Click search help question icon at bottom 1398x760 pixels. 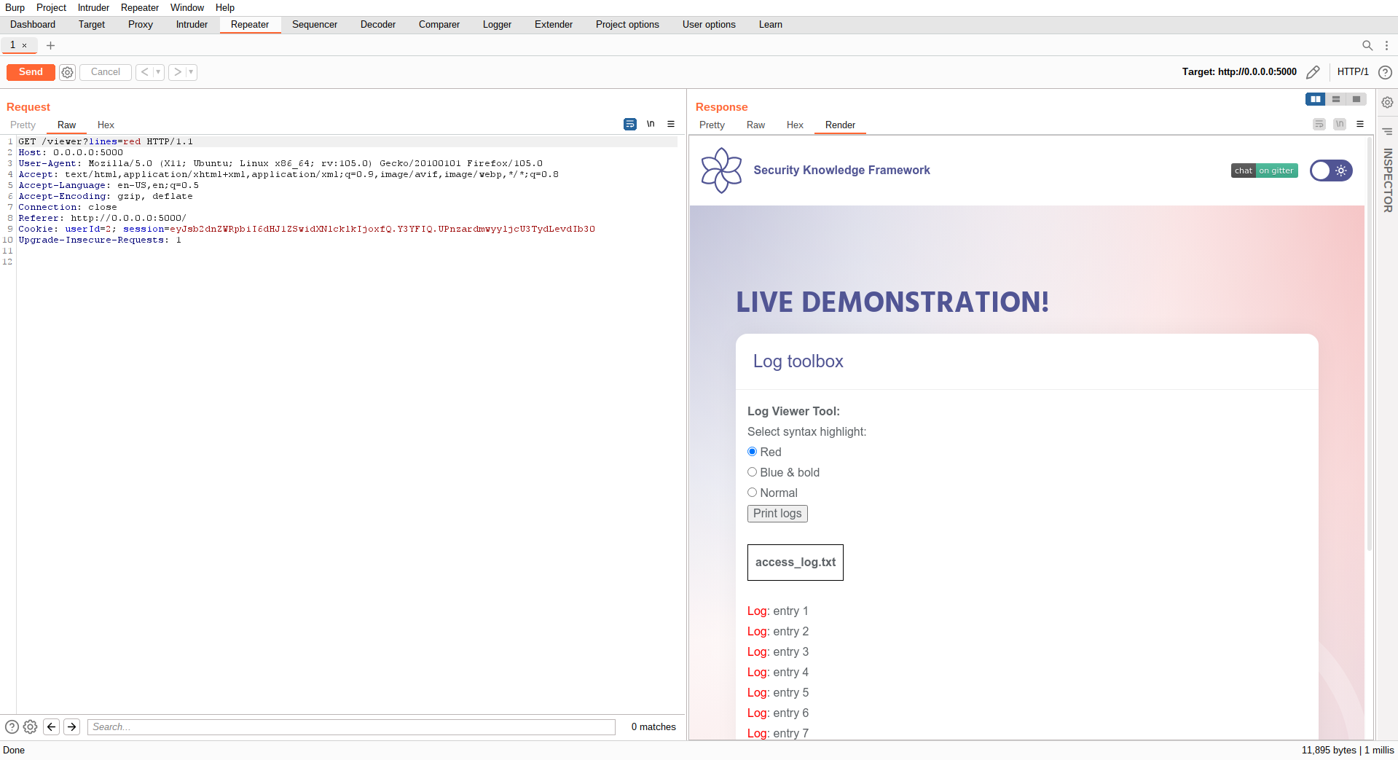pyautogui.click(x=12, y=726)
